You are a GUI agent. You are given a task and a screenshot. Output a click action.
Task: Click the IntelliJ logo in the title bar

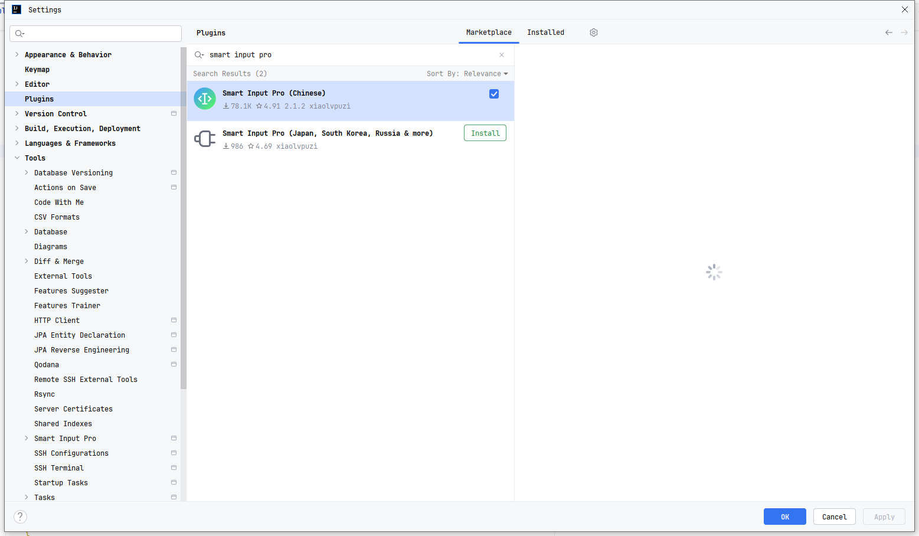(x=16, y=9)
